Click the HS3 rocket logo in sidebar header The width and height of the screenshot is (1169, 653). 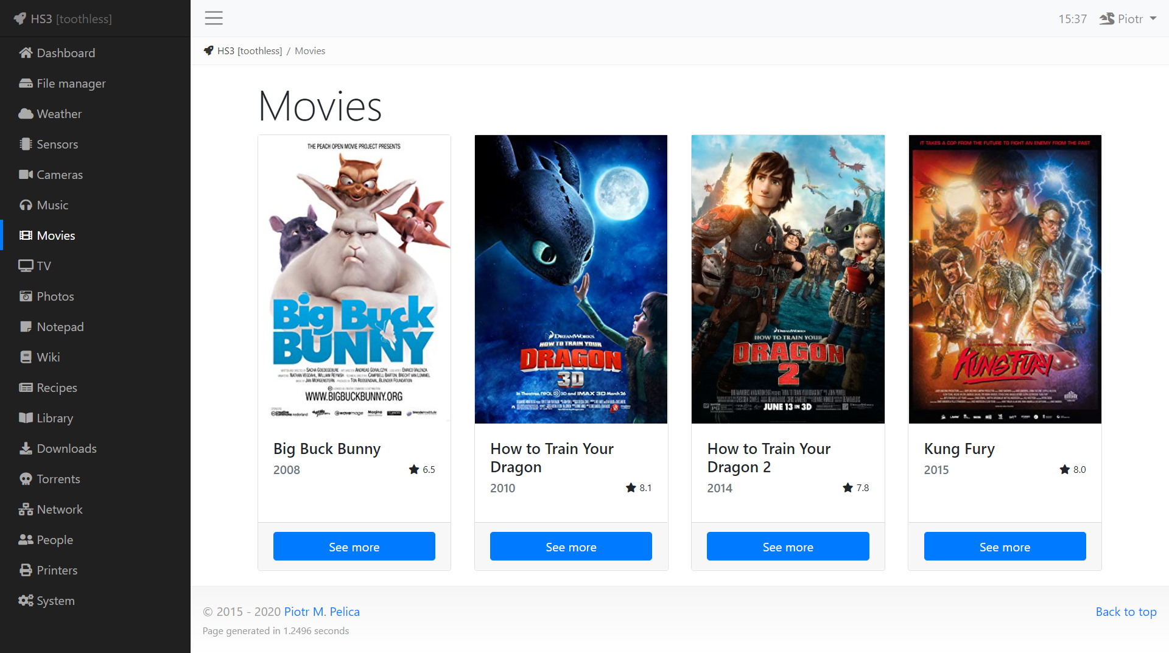tap(20, 19)
